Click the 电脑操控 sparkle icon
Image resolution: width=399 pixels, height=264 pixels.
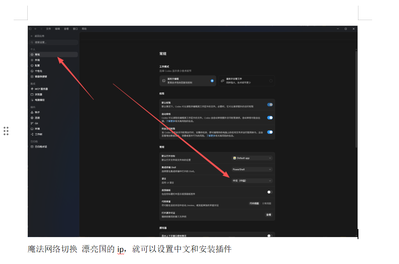(32, 100)
